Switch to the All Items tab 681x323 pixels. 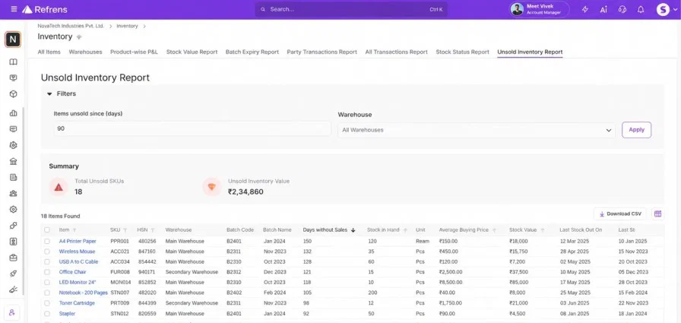[x=49, y=52]
